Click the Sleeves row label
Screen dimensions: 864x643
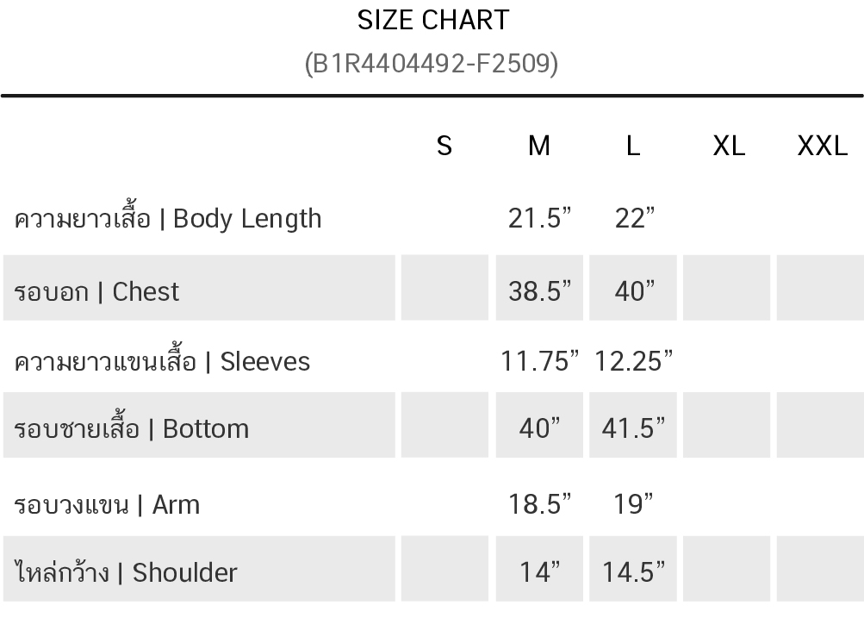[x=162, y=361]
